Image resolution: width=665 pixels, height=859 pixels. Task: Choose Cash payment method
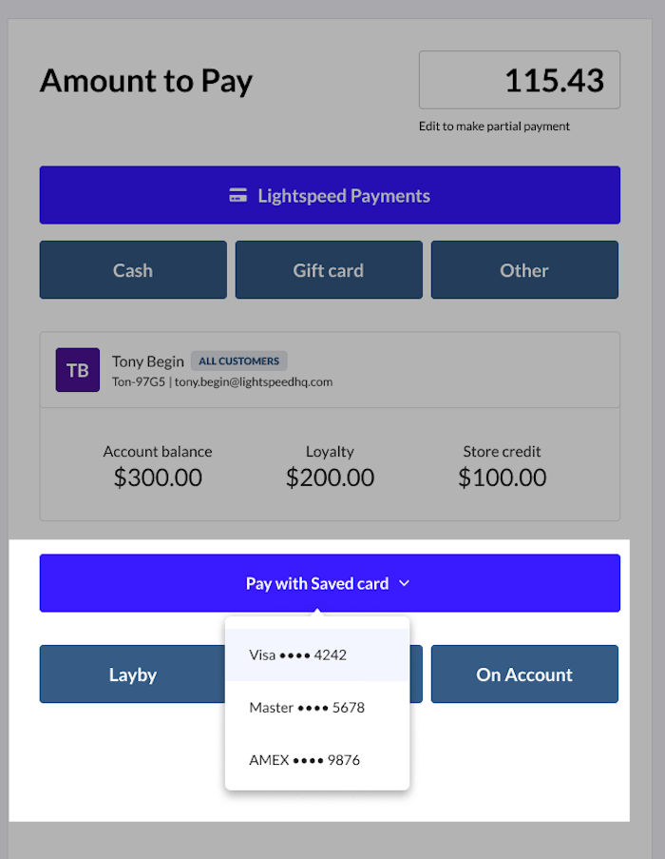click(x=133, y=270)
